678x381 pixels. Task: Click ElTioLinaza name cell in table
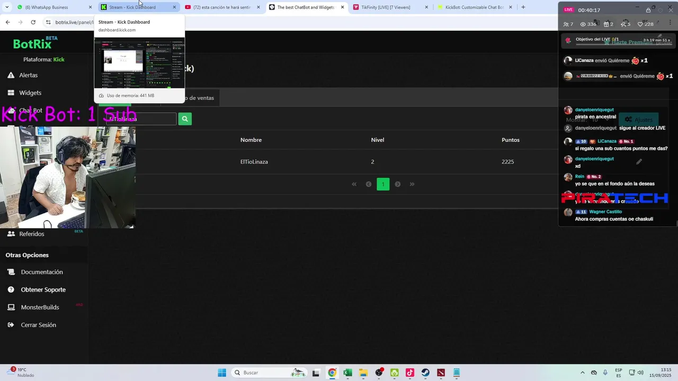coord(254,162)
